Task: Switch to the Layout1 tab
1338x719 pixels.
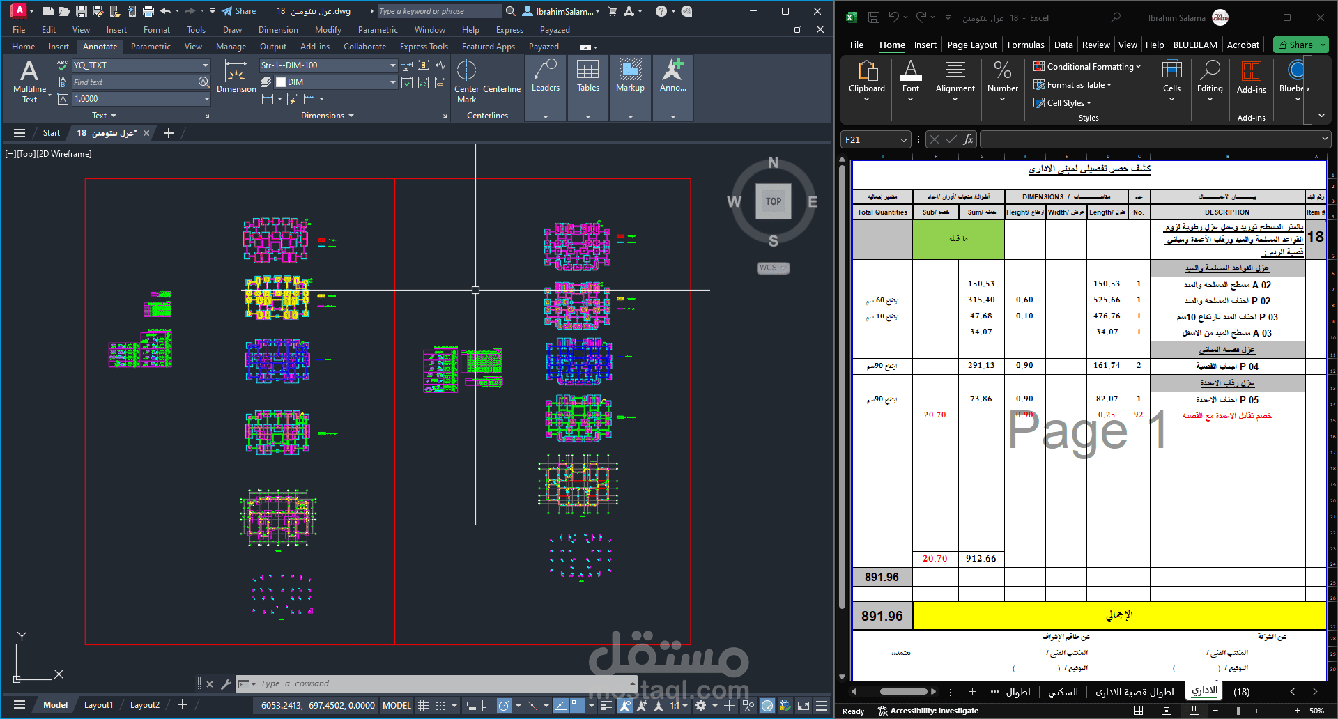Action: pos(98,705)
